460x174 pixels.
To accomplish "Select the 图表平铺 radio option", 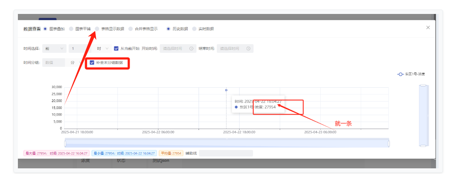I will coord(71,29).
